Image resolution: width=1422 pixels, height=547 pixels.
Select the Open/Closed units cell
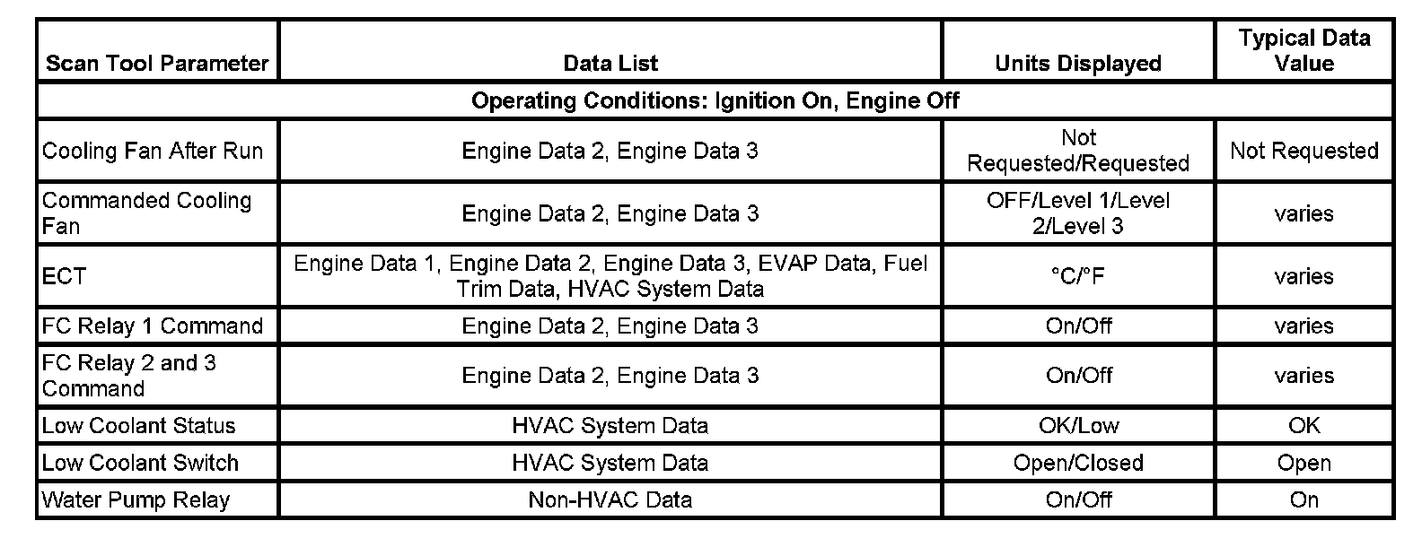[1078, 463]
